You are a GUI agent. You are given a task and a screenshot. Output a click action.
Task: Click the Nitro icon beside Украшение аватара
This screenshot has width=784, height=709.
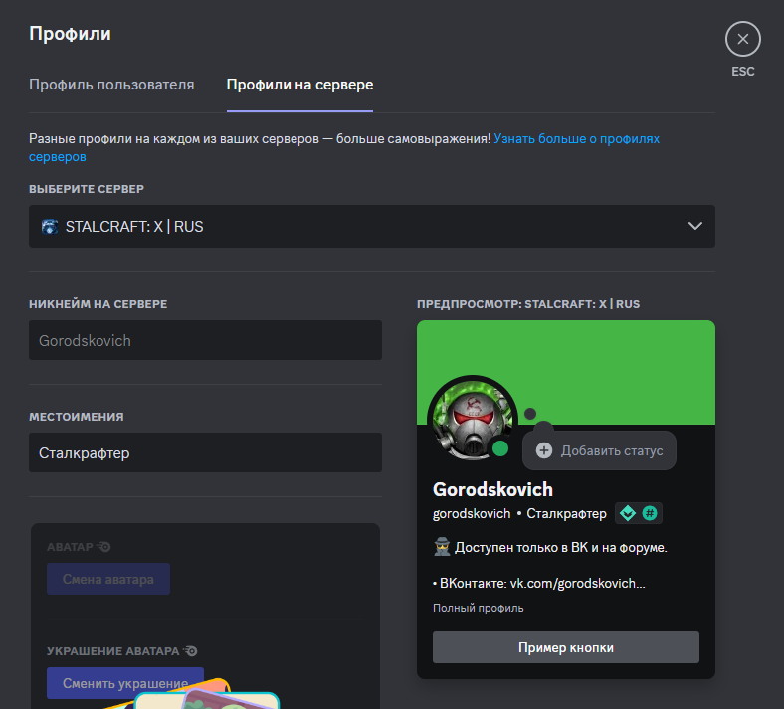pos(190,651)
